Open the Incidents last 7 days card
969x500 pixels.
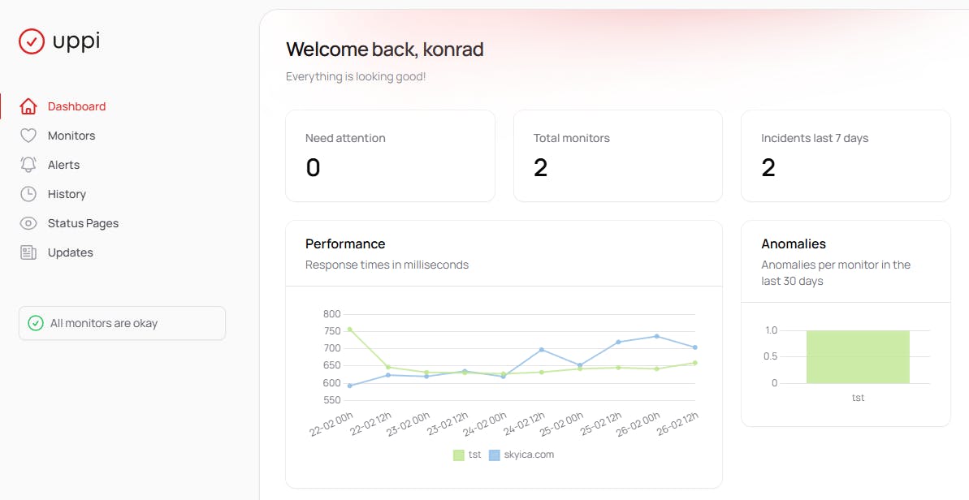[846, 156]
